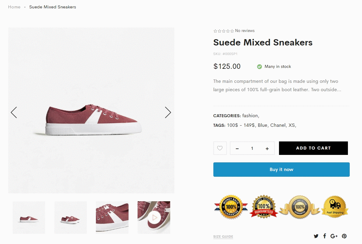Share product on Twitter

(316, 236)
